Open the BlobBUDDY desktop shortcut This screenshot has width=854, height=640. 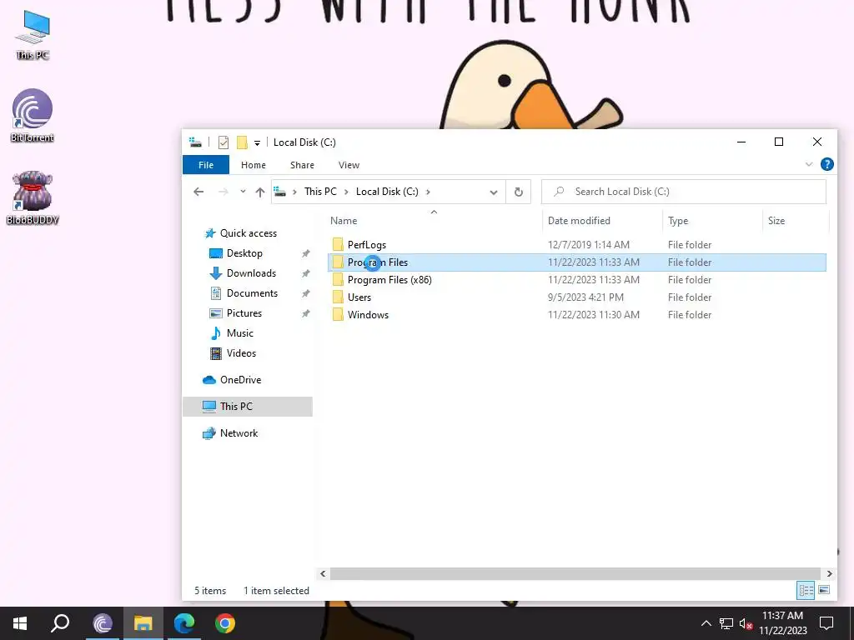tap(33, 198)
